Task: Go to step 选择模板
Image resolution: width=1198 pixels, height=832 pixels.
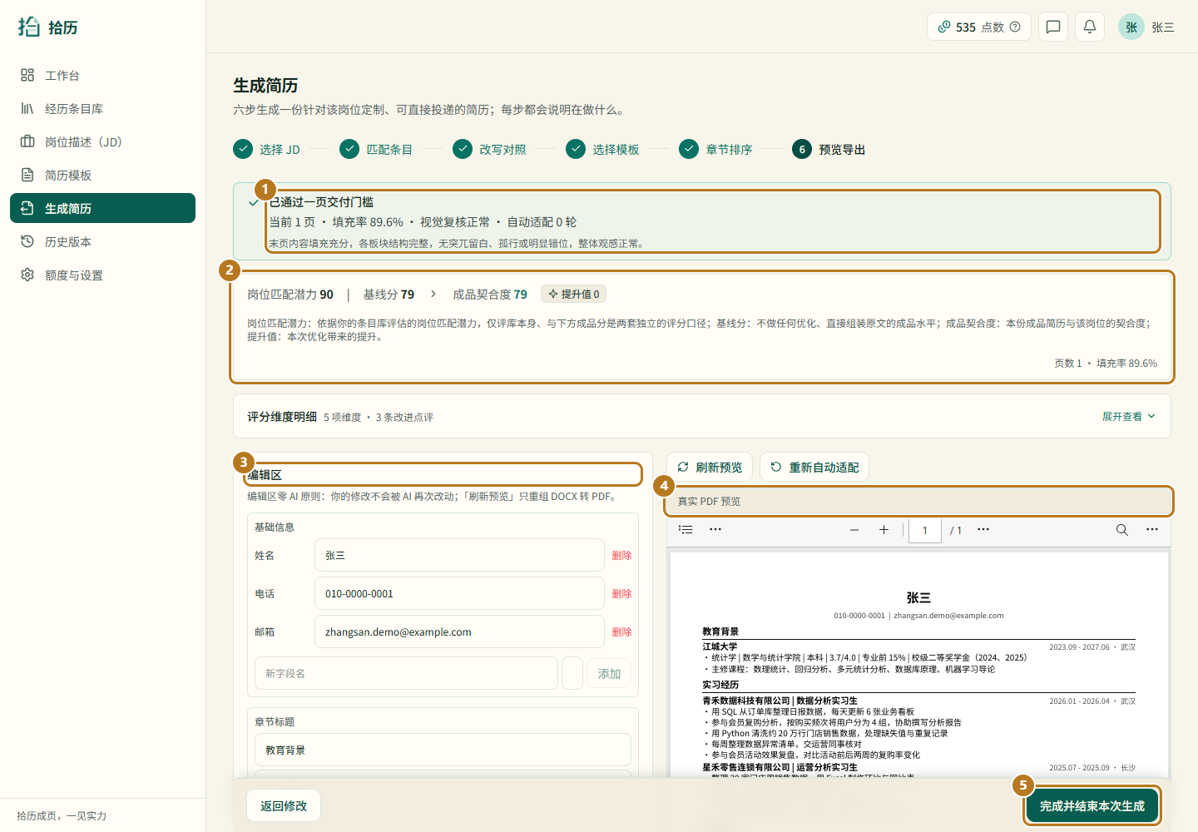Action: click(602, 149)
